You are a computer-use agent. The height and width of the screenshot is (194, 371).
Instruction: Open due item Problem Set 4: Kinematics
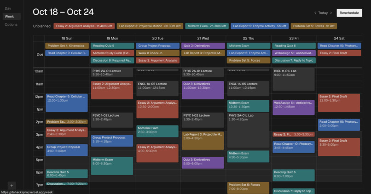pyautogui.click(x=67, y=46)
